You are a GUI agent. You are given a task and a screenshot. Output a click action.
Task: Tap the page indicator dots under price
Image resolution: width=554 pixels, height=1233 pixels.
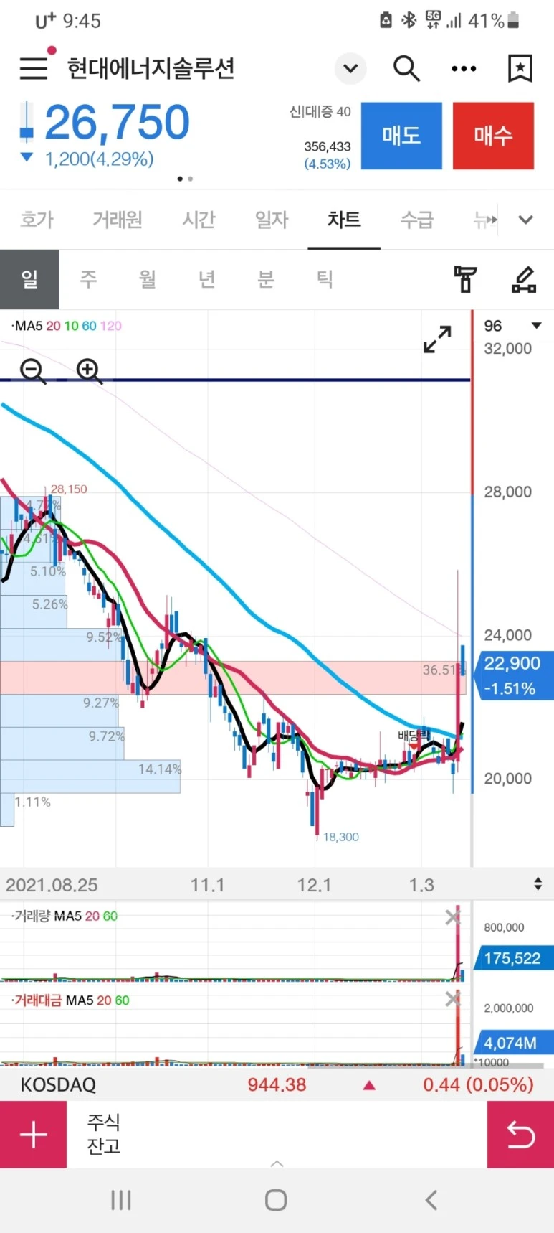click(x=185, y=179)
